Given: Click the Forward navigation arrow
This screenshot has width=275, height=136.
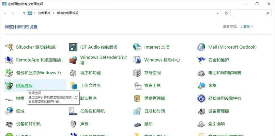Looking at the screenshot, I should 13,13.
